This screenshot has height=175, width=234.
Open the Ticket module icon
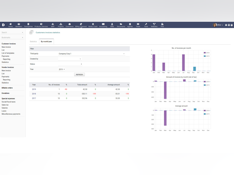pos(138,25)
